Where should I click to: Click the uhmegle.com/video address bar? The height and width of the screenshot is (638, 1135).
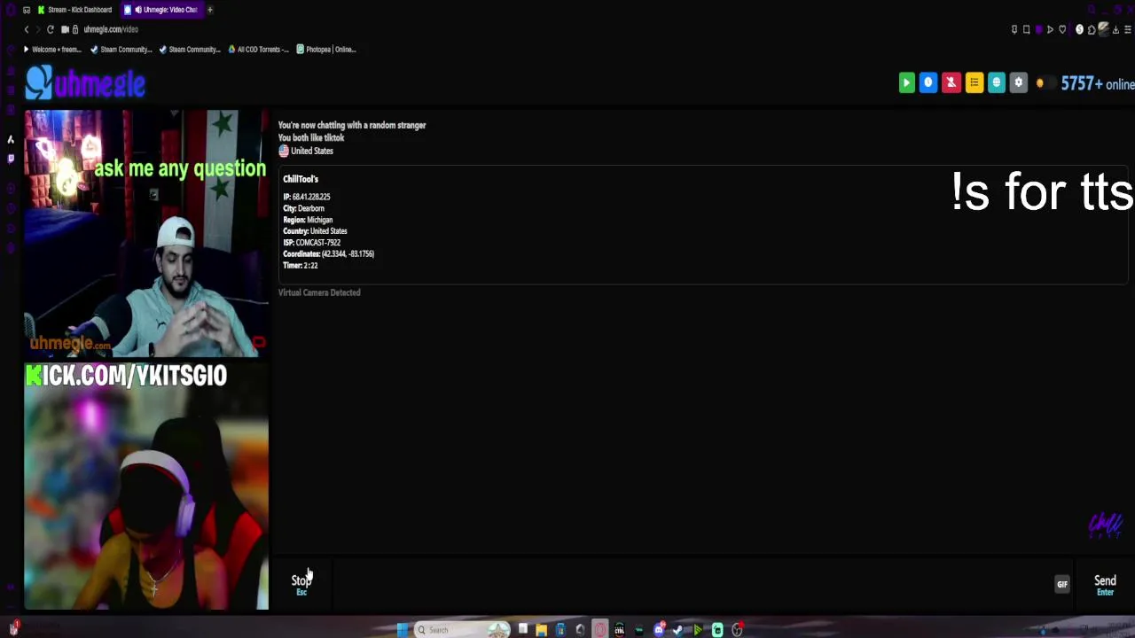coord(111,29)
